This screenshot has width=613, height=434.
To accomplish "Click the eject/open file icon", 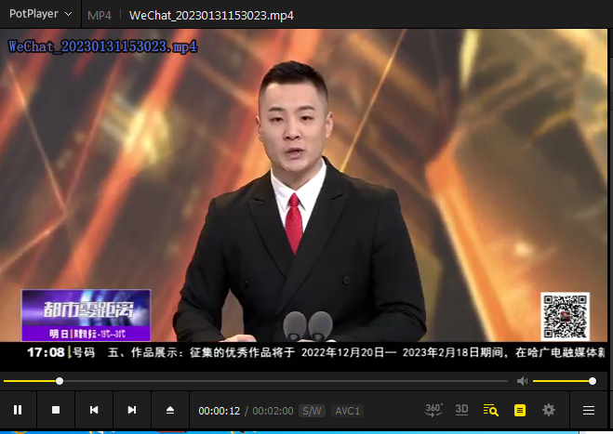I will [x=170, y=410].
